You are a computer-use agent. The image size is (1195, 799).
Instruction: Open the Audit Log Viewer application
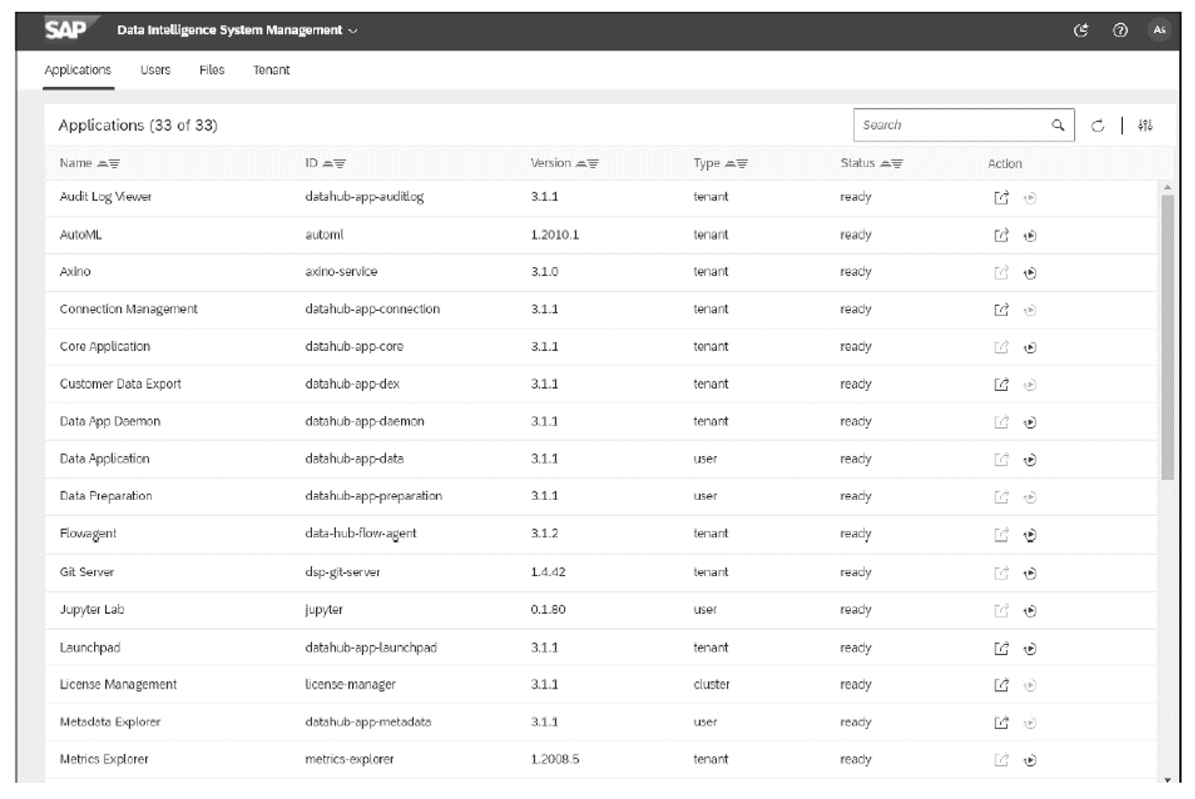tap(1001, 198)
